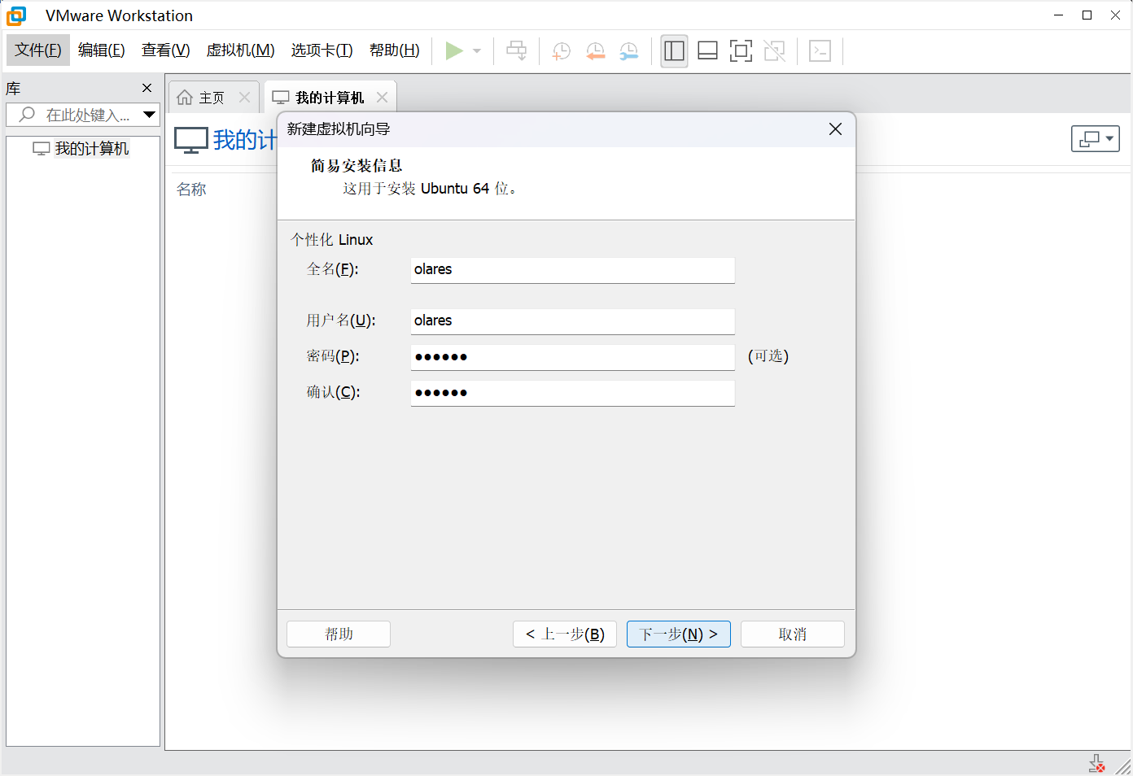Click the 确认 password field
Screen dimensions: 1133x776
pyautogui.click(x=573, y=393)
